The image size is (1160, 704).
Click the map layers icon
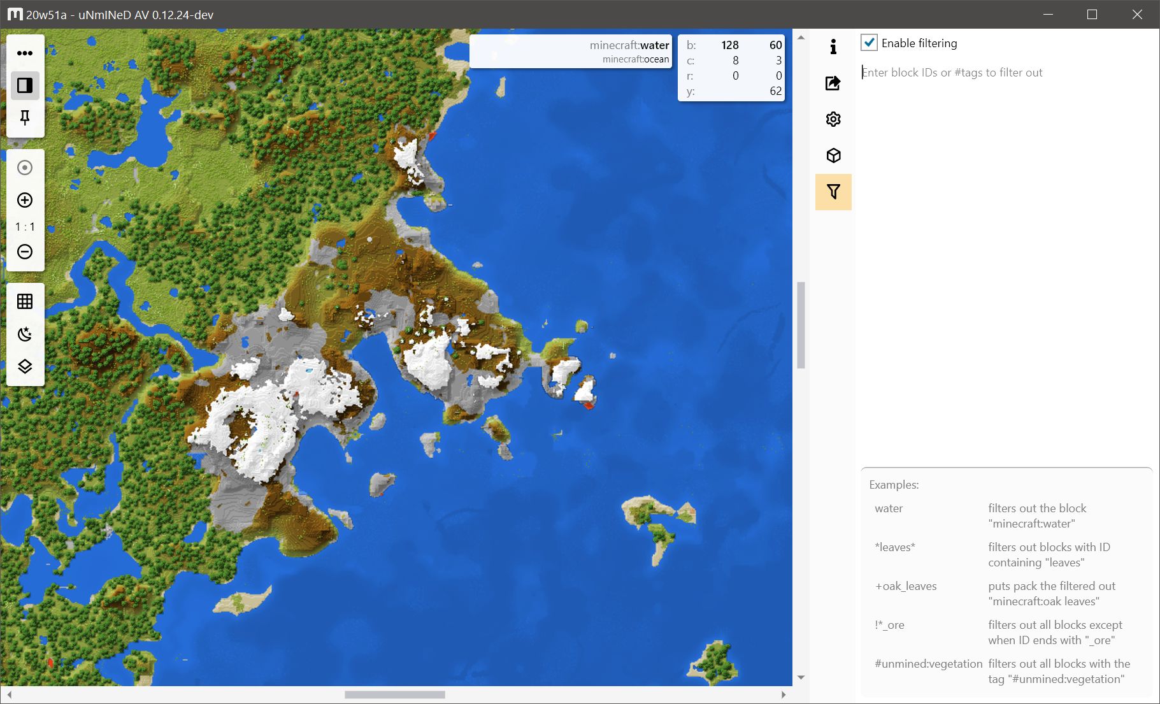coord(25,366)
